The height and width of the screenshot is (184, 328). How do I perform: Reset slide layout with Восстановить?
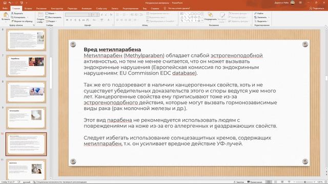[53, 17]
